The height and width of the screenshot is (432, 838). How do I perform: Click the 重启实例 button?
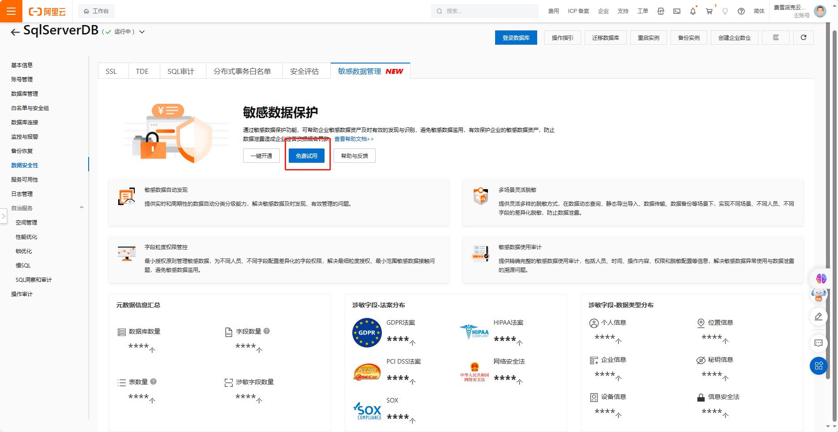coord(649,38)
